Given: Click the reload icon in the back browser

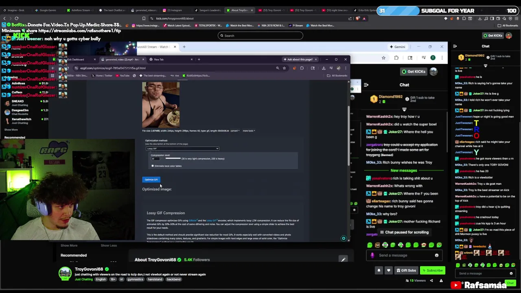Looking at the screenshot, I should coord(17,18).
